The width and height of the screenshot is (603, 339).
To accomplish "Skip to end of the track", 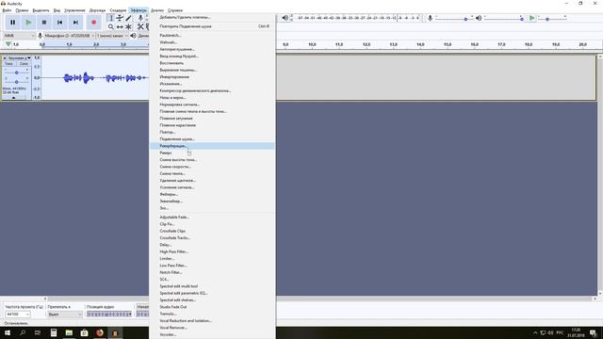I will point(75,23).
